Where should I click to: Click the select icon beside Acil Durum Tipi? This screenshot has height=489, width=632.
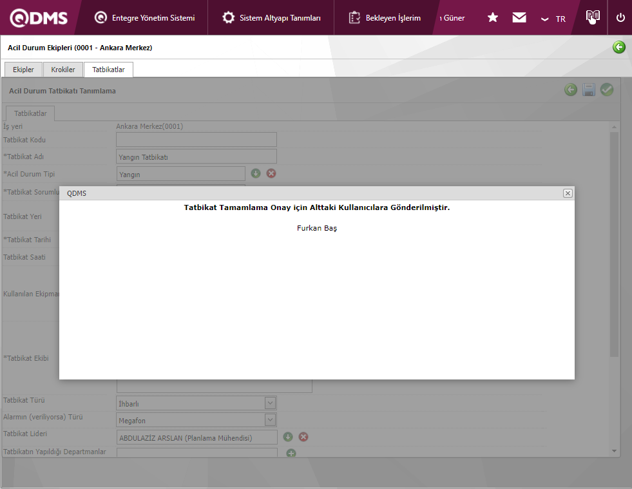(x=256, y=173)
